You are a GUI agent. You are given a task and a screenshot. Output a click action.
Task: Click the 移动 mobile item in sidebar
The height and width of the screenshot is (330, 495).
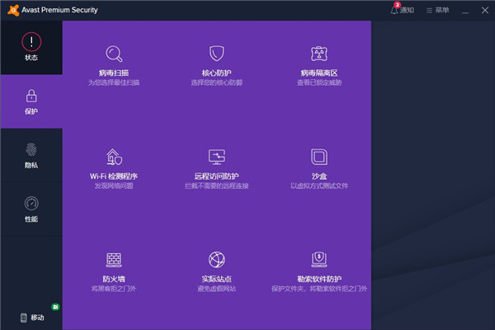point(31,317)
